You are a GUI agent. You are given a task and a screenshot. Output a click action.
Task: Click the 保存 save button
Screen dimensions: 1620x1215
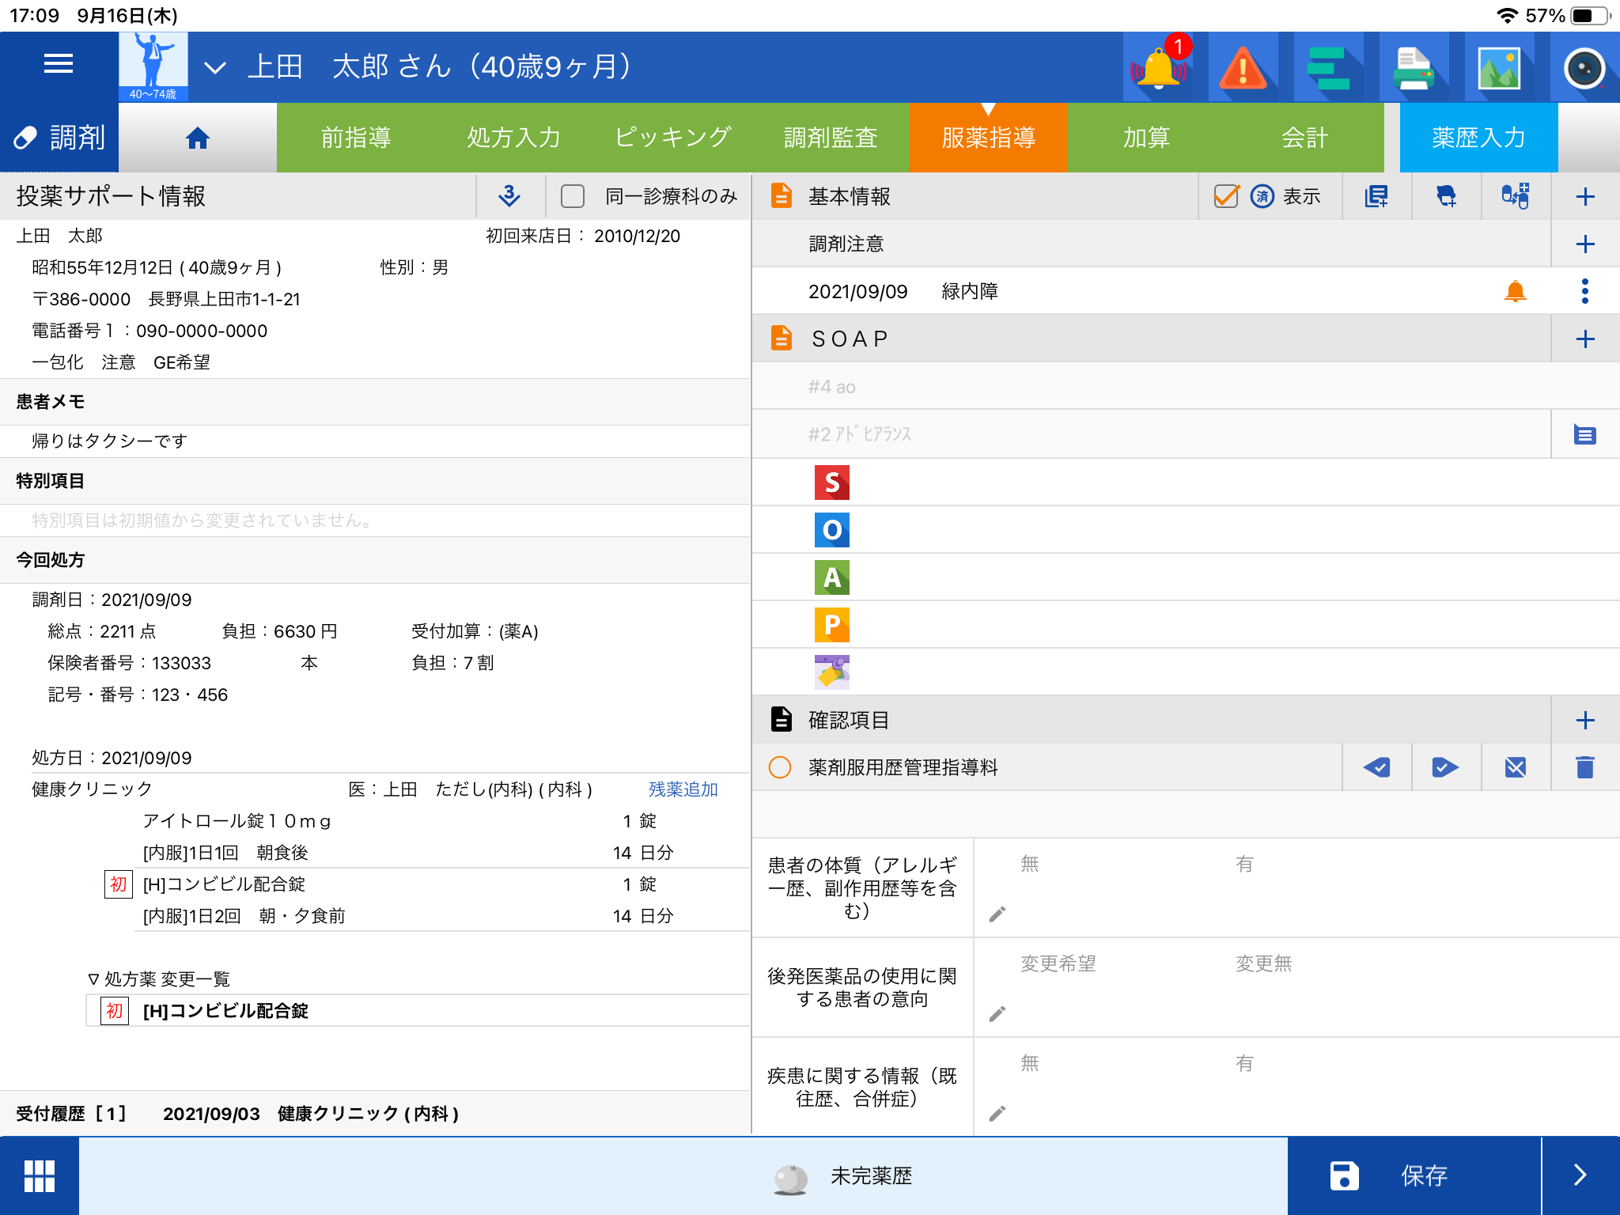(x=1414, y=1176)
